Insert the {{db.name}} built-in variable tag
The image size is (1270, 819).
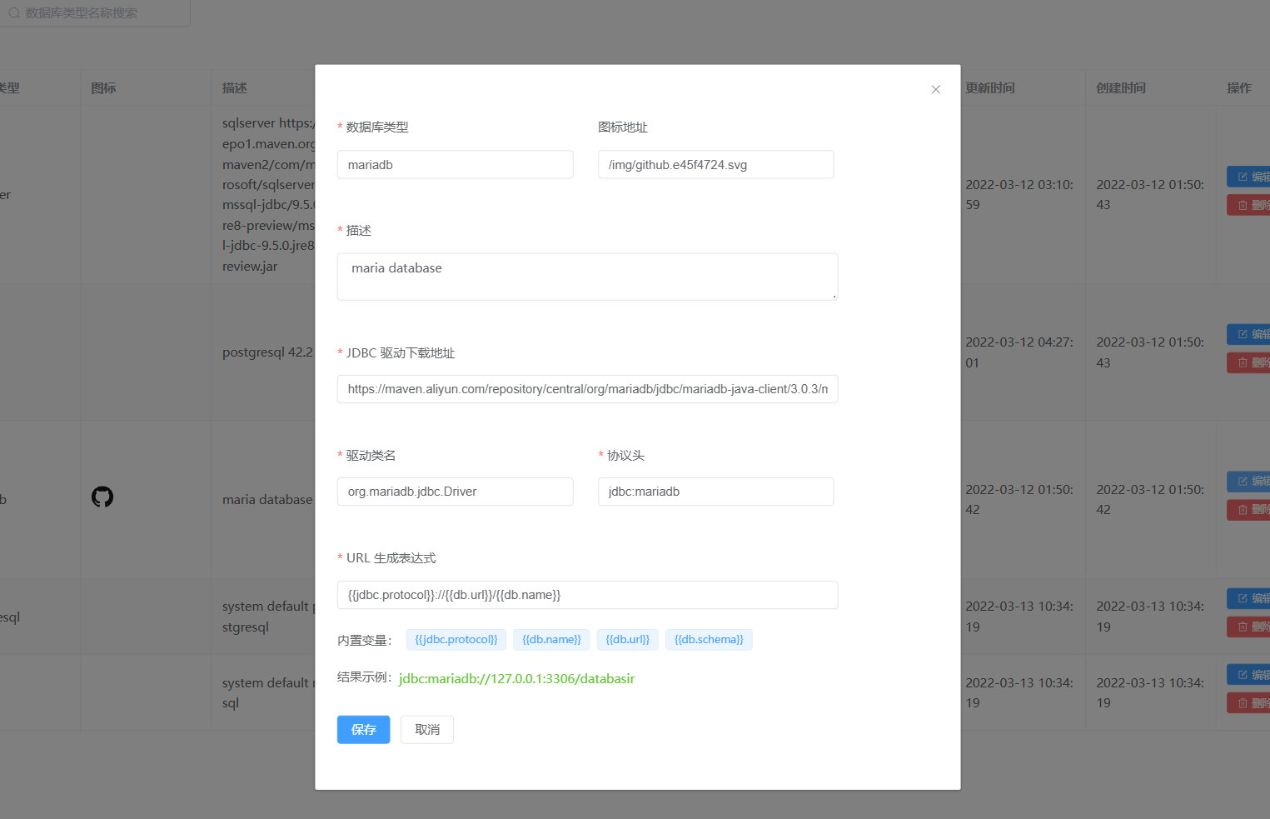[551, 639]
